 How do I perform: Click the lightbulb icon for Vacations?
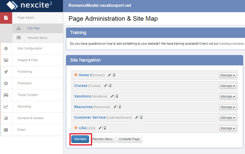117,96
